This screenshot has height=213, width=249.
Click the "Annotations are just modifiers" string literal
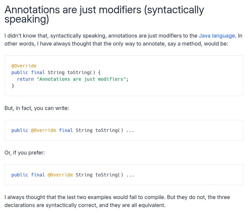click(81, 79)
